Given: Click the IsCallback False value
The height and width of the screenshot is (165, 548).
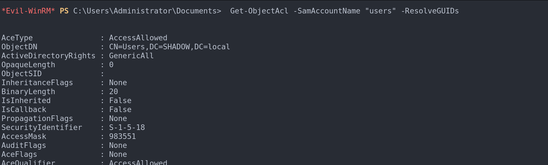Looking at the screenshot, I should click(x=120, y=110).
